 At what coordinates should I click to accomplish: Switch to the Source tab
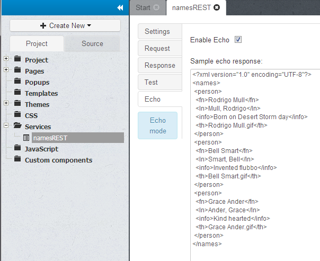coord(92,43)
